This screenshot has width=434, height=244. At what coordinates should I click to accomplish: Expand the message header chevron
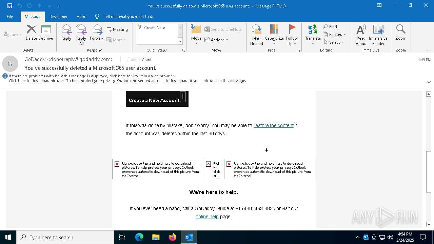429,82
